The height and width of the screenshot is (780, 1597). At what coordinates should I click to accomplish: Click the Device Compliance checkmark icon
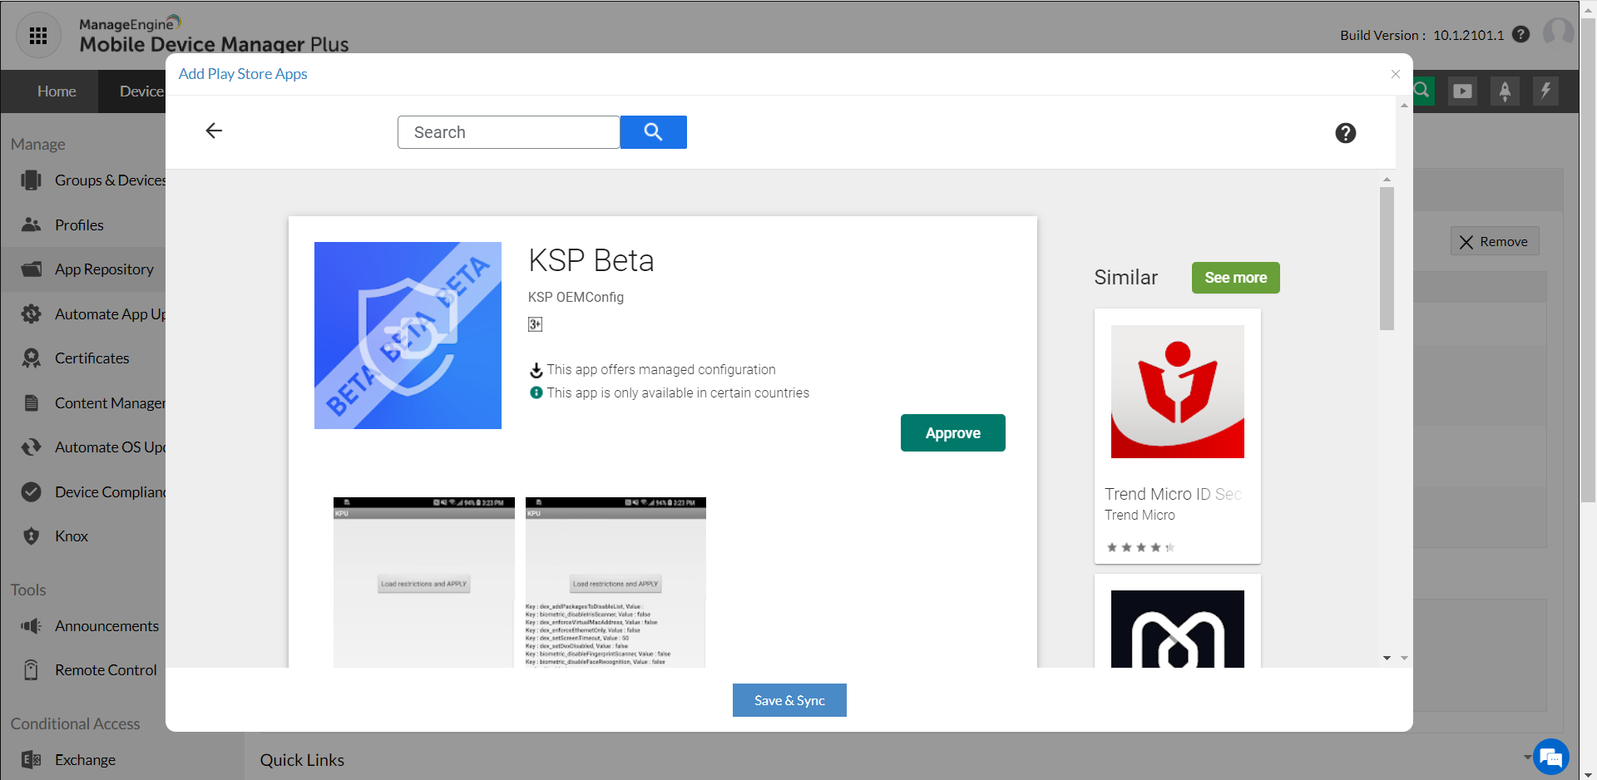(x=32, y=492)
